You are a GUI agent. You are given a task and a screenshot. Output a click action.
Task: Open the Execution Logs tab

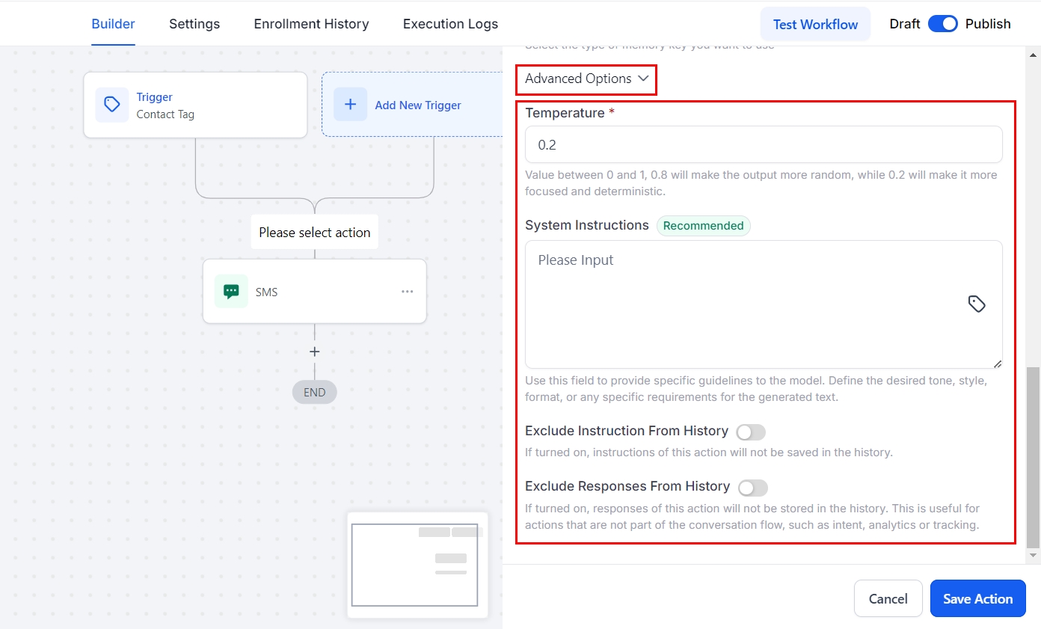coord(450,24)
